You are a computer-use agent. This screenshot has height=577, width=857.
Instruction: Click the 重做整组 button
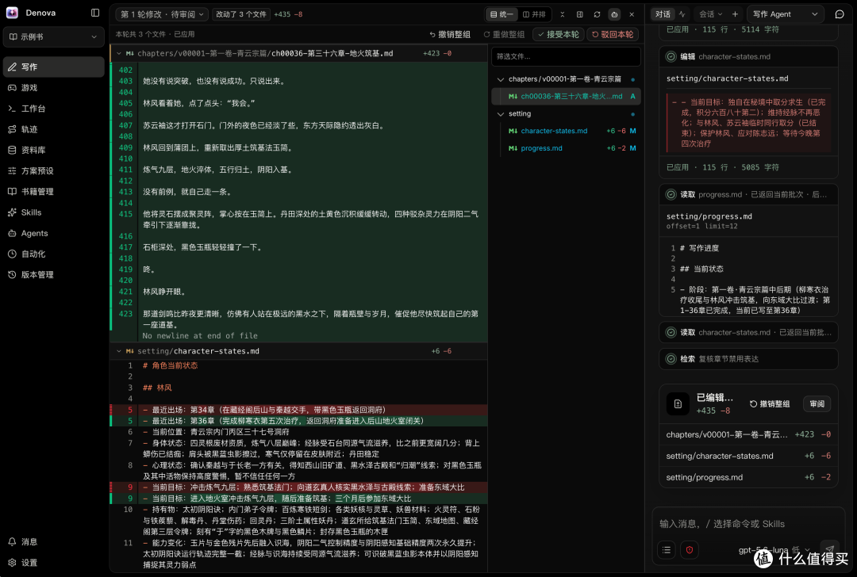click(x=504, y=34)
